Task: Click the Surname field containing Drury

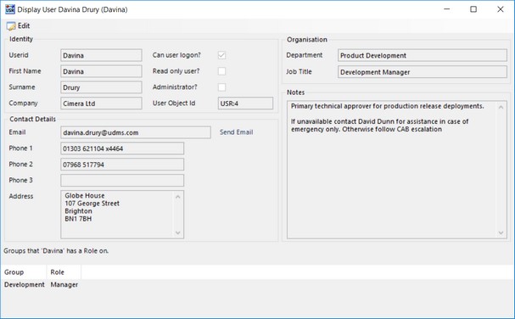Action: (101, 87)
